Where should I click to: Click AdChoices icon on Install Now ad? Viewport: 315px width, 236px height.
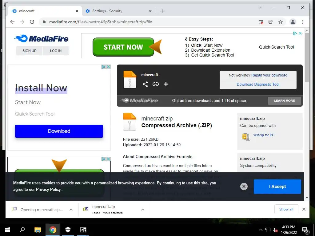[103, 67]
